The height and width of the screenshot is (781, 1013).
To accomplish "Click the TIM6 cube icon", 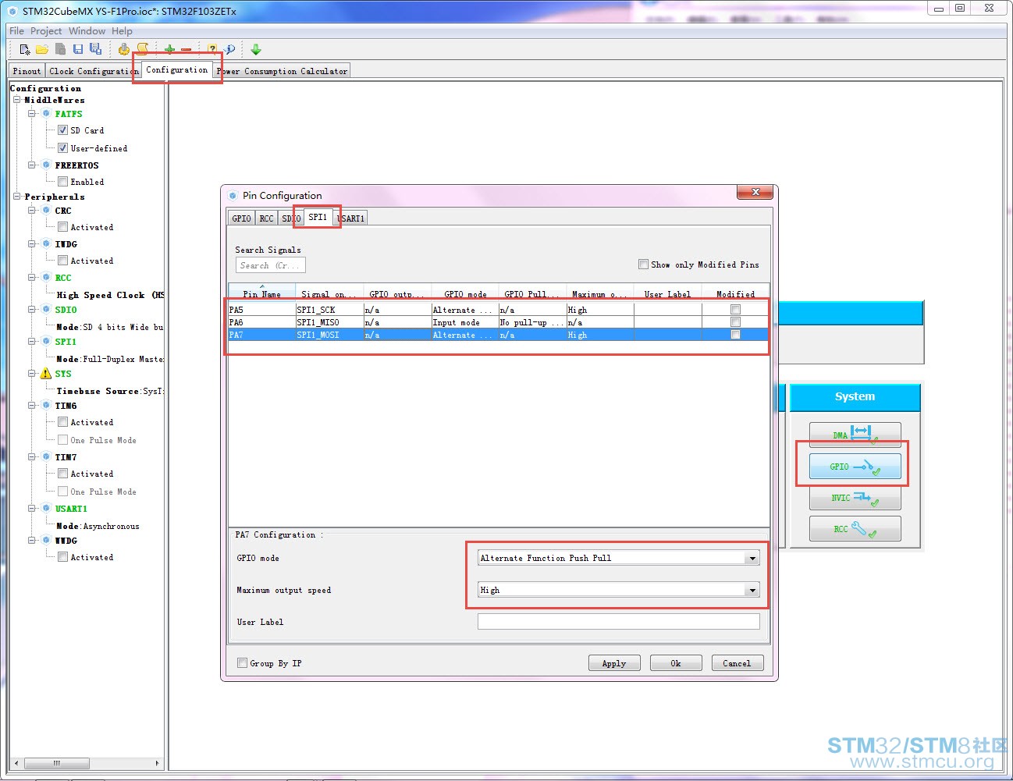I will click(x=46, y=406).
